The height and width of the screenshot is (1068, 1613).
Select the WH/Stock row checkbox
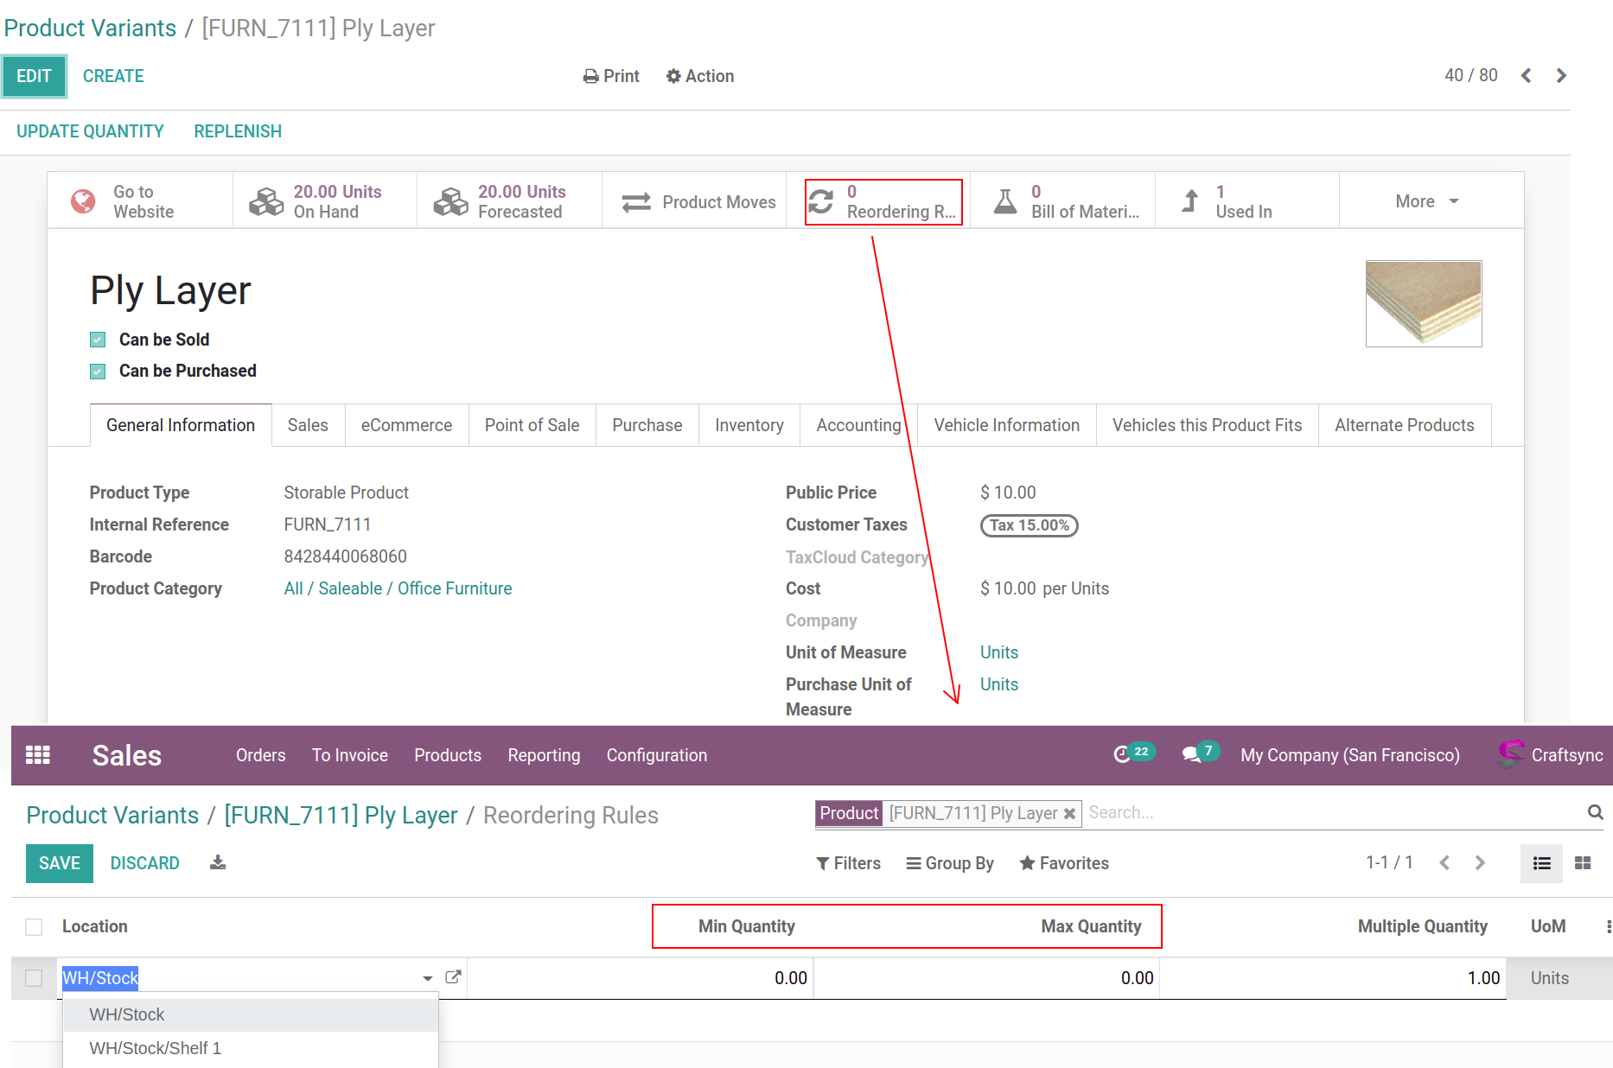(34, 978)
